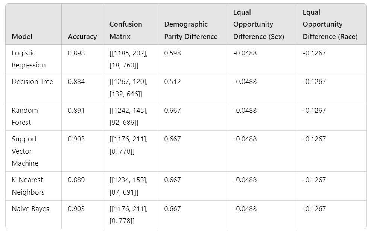Click the 0.598 demographic parity value
The height and width of the screenshot is (232, 371).
(x=172, y=53)
